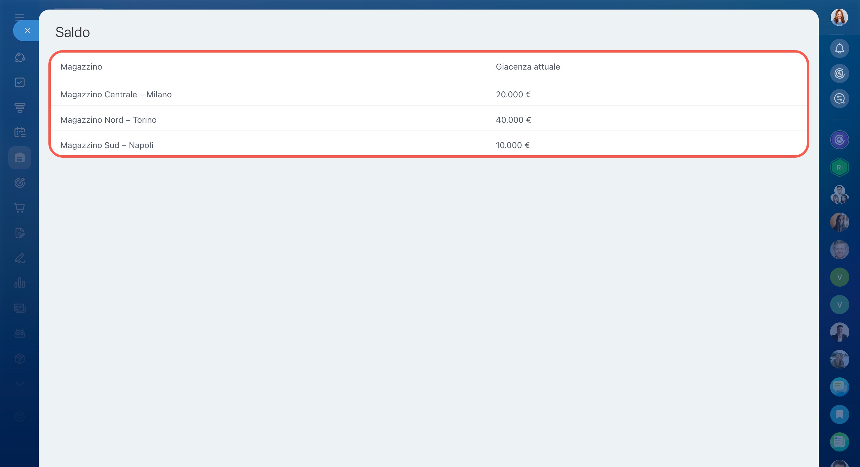Expand more items chevron in left sidebar
Image resolution: width=860 pixels, height=467 pixels.
[x=20, y=384]
